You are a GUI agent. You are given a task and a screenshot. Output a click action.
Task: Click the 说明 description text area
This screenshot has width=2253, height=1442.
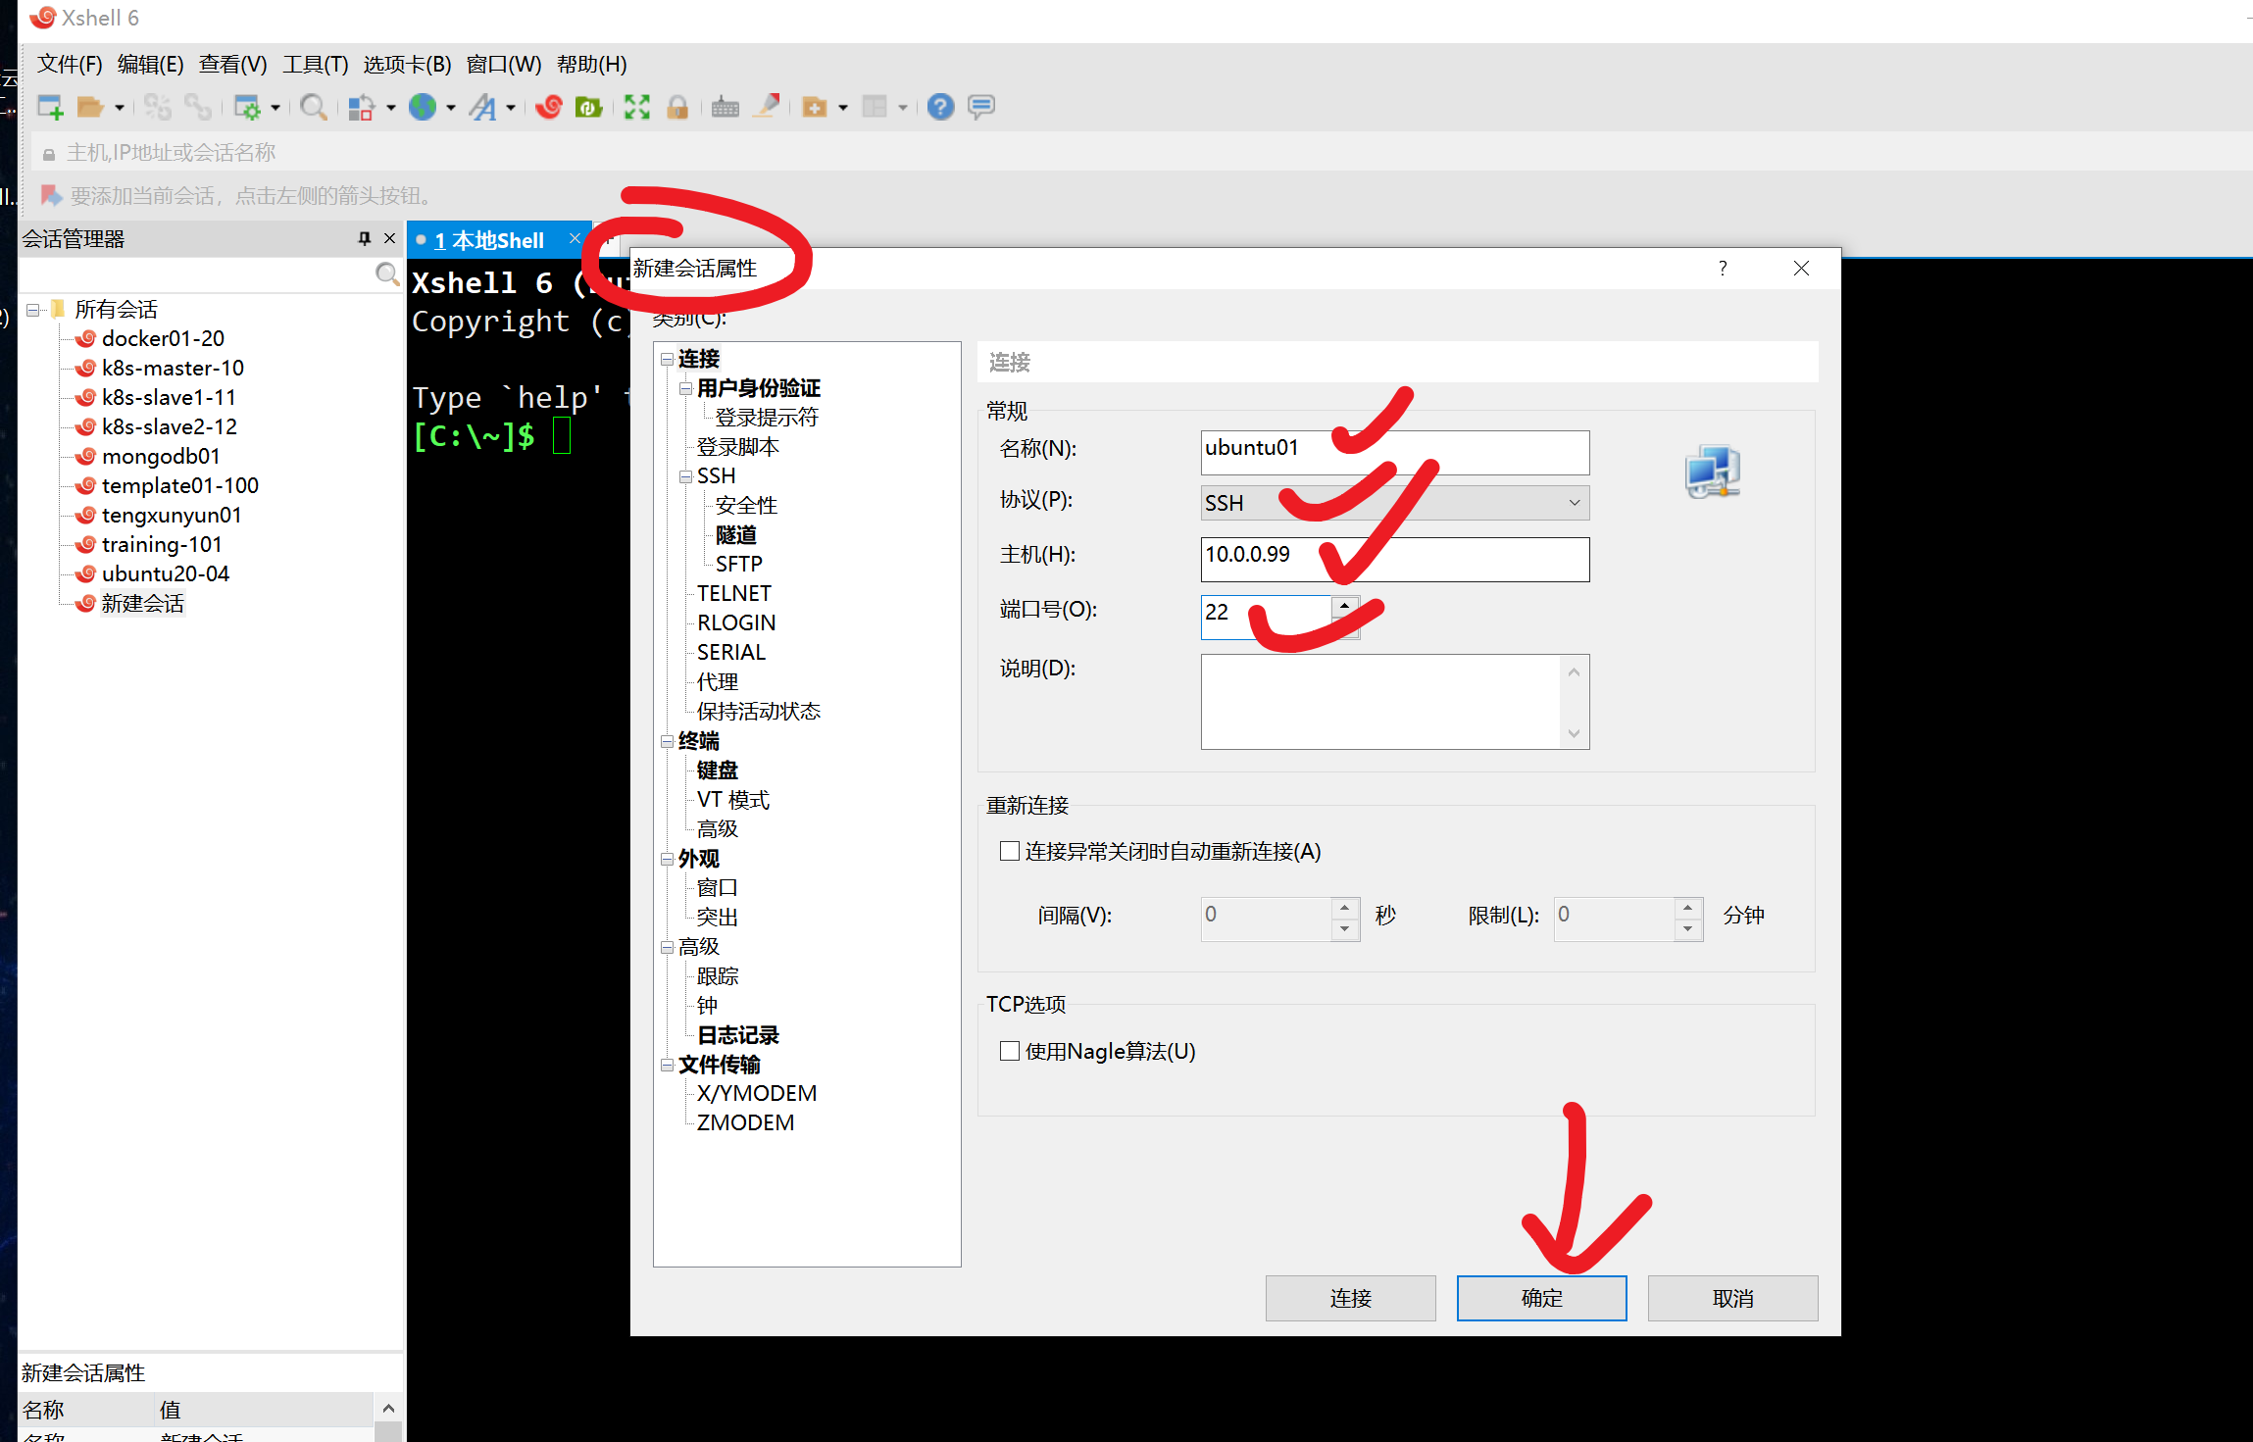click(1380, 702)
